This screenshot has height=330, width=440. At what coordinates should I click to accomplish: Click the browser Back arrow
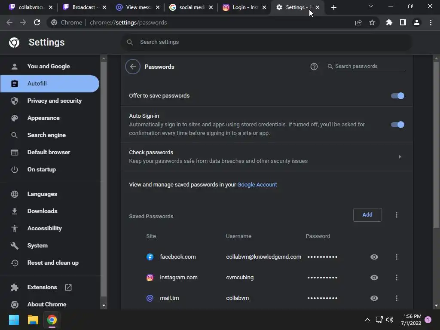point(9,22)
